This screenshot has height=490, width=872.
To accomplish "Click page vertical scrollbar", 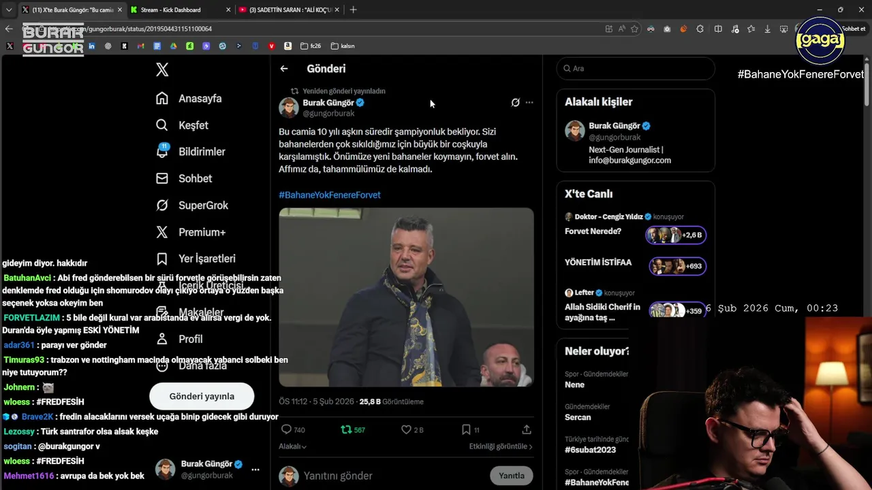I will [867, 85].
